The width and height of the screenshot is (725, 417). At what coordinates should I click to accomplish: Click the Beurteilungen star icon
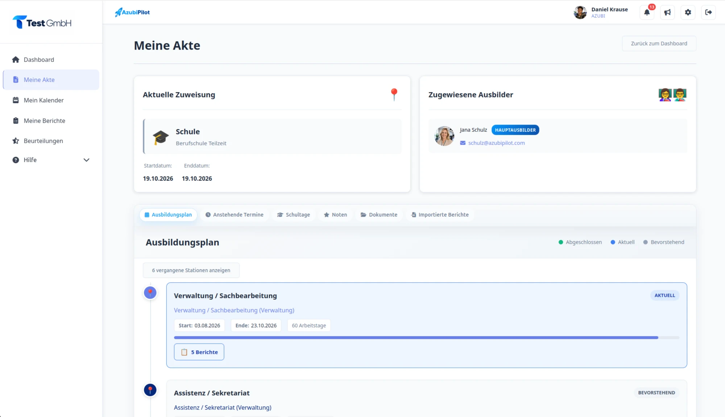16,141
